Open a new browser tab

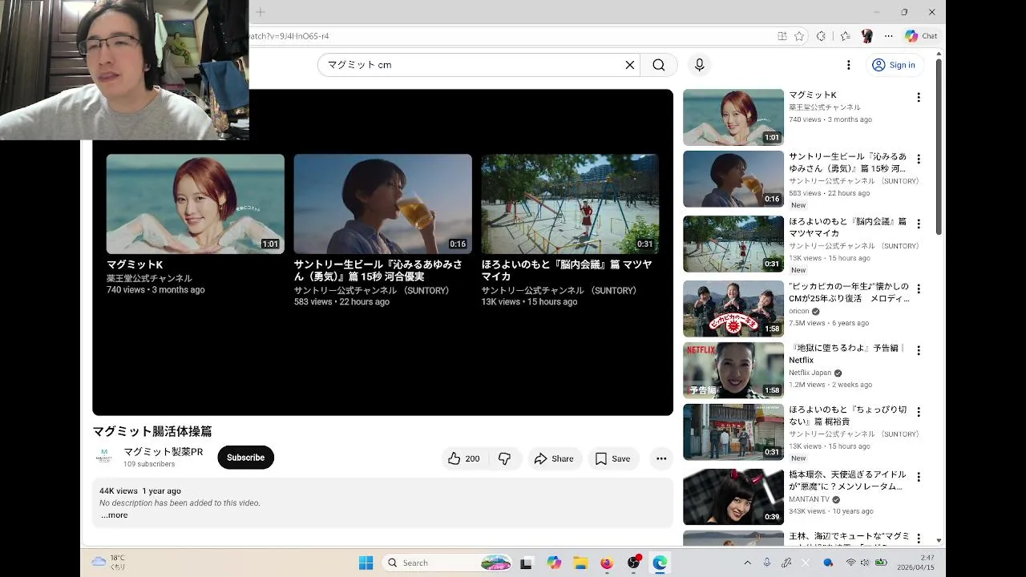pyautogui.click(x=261, y=12)
